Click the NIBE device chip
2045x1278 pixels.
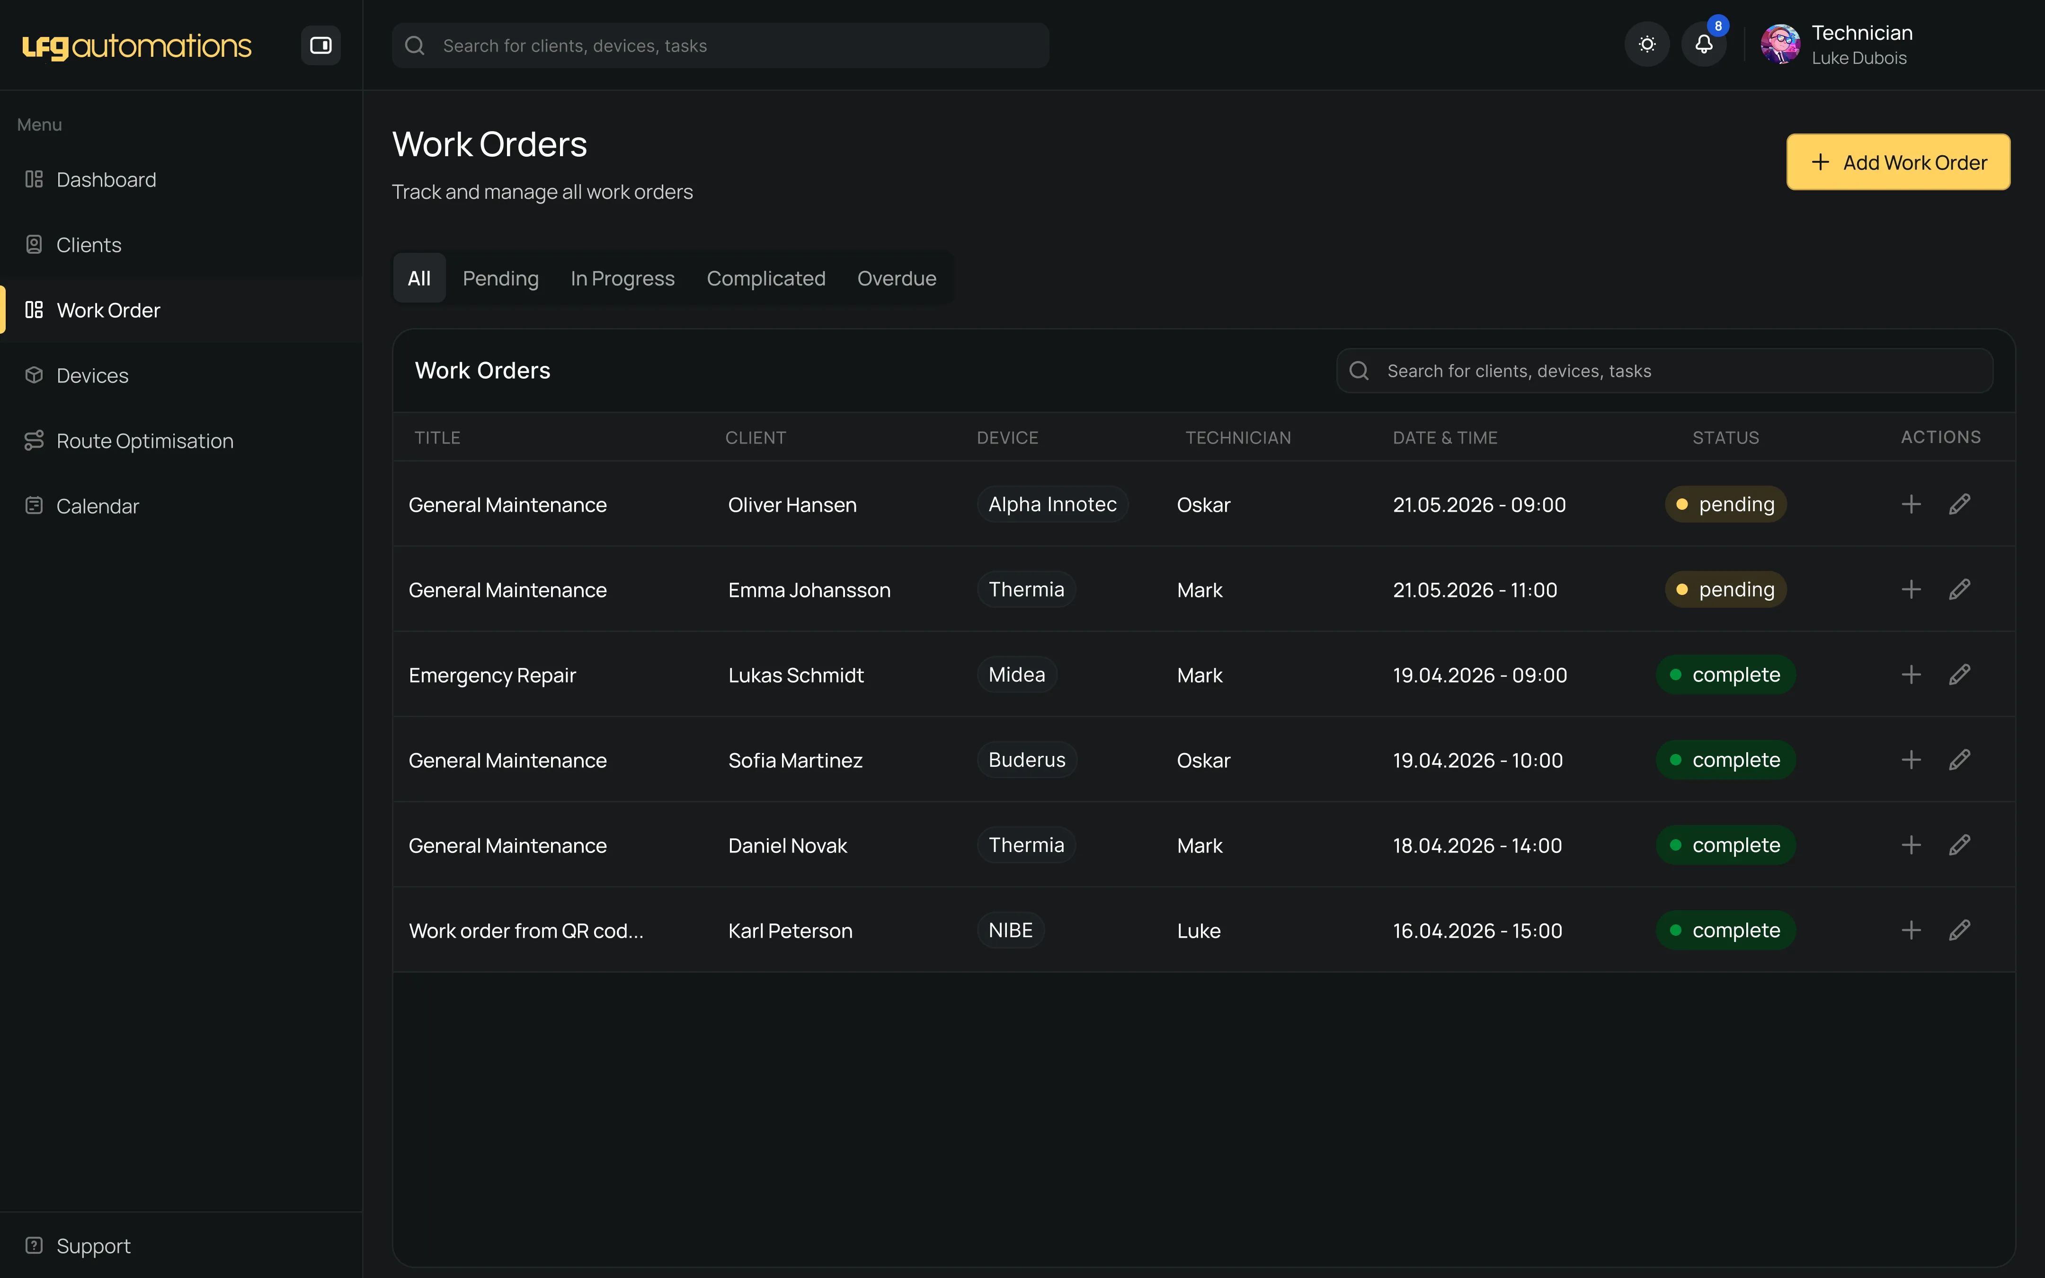point(1011,931)
